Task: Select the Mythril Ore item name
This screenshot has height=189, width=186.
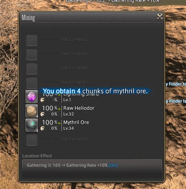Action: [76, 122]
